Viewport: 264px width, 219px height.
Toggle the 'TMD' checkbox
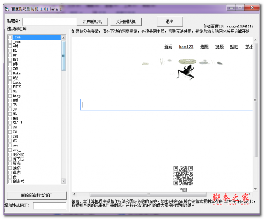(x=10, y=136)
